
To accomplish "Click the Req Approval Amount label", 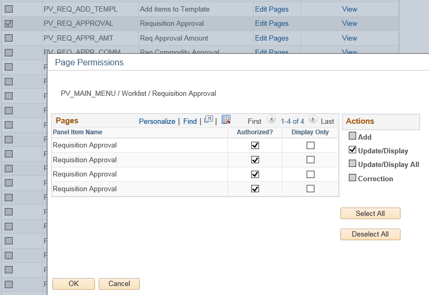I will pyautogui.click(x=174, y=38).
